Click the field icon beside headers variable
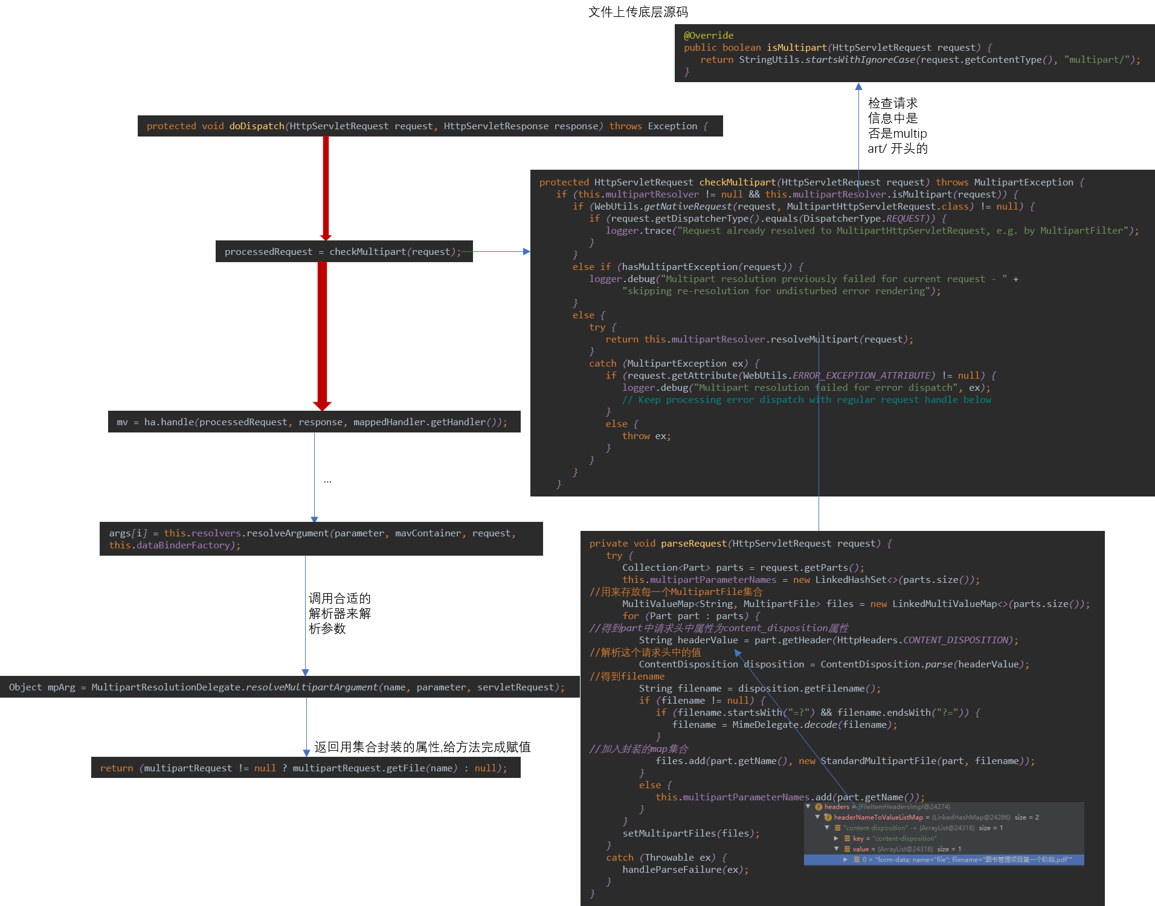Viewport: 1155px width, 906px height. [x=819, y=807]
